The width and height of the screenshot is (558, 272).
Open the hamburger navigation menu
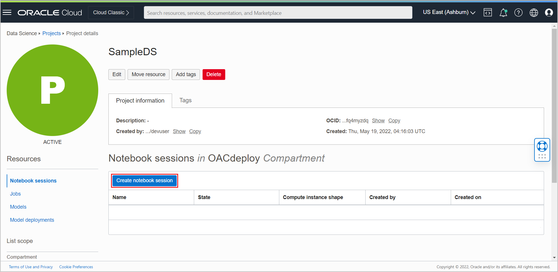tap(7, 12)
